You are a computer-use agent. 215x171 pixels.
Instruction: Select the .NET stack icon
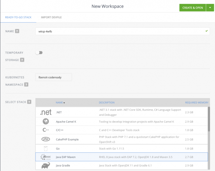click(x=46, y=112)
